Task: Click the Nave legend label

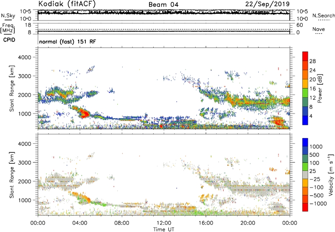Action: (x=319, y=29)
